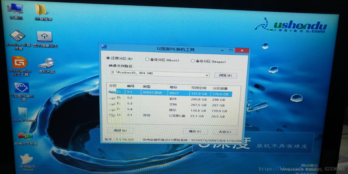The height and width of the screenshot is (174, 348).
Task: Select 软件 label in D: row
Action: [x=173, y=99]
